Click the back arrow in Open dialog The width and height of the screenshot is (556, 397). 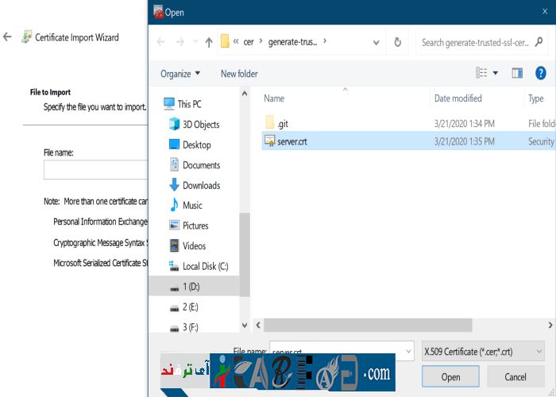(x=161, y=42)
